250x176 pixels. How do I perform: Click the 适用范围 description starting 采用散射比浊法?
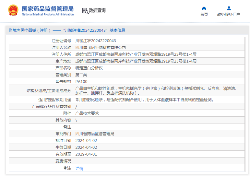pos(144,100)
